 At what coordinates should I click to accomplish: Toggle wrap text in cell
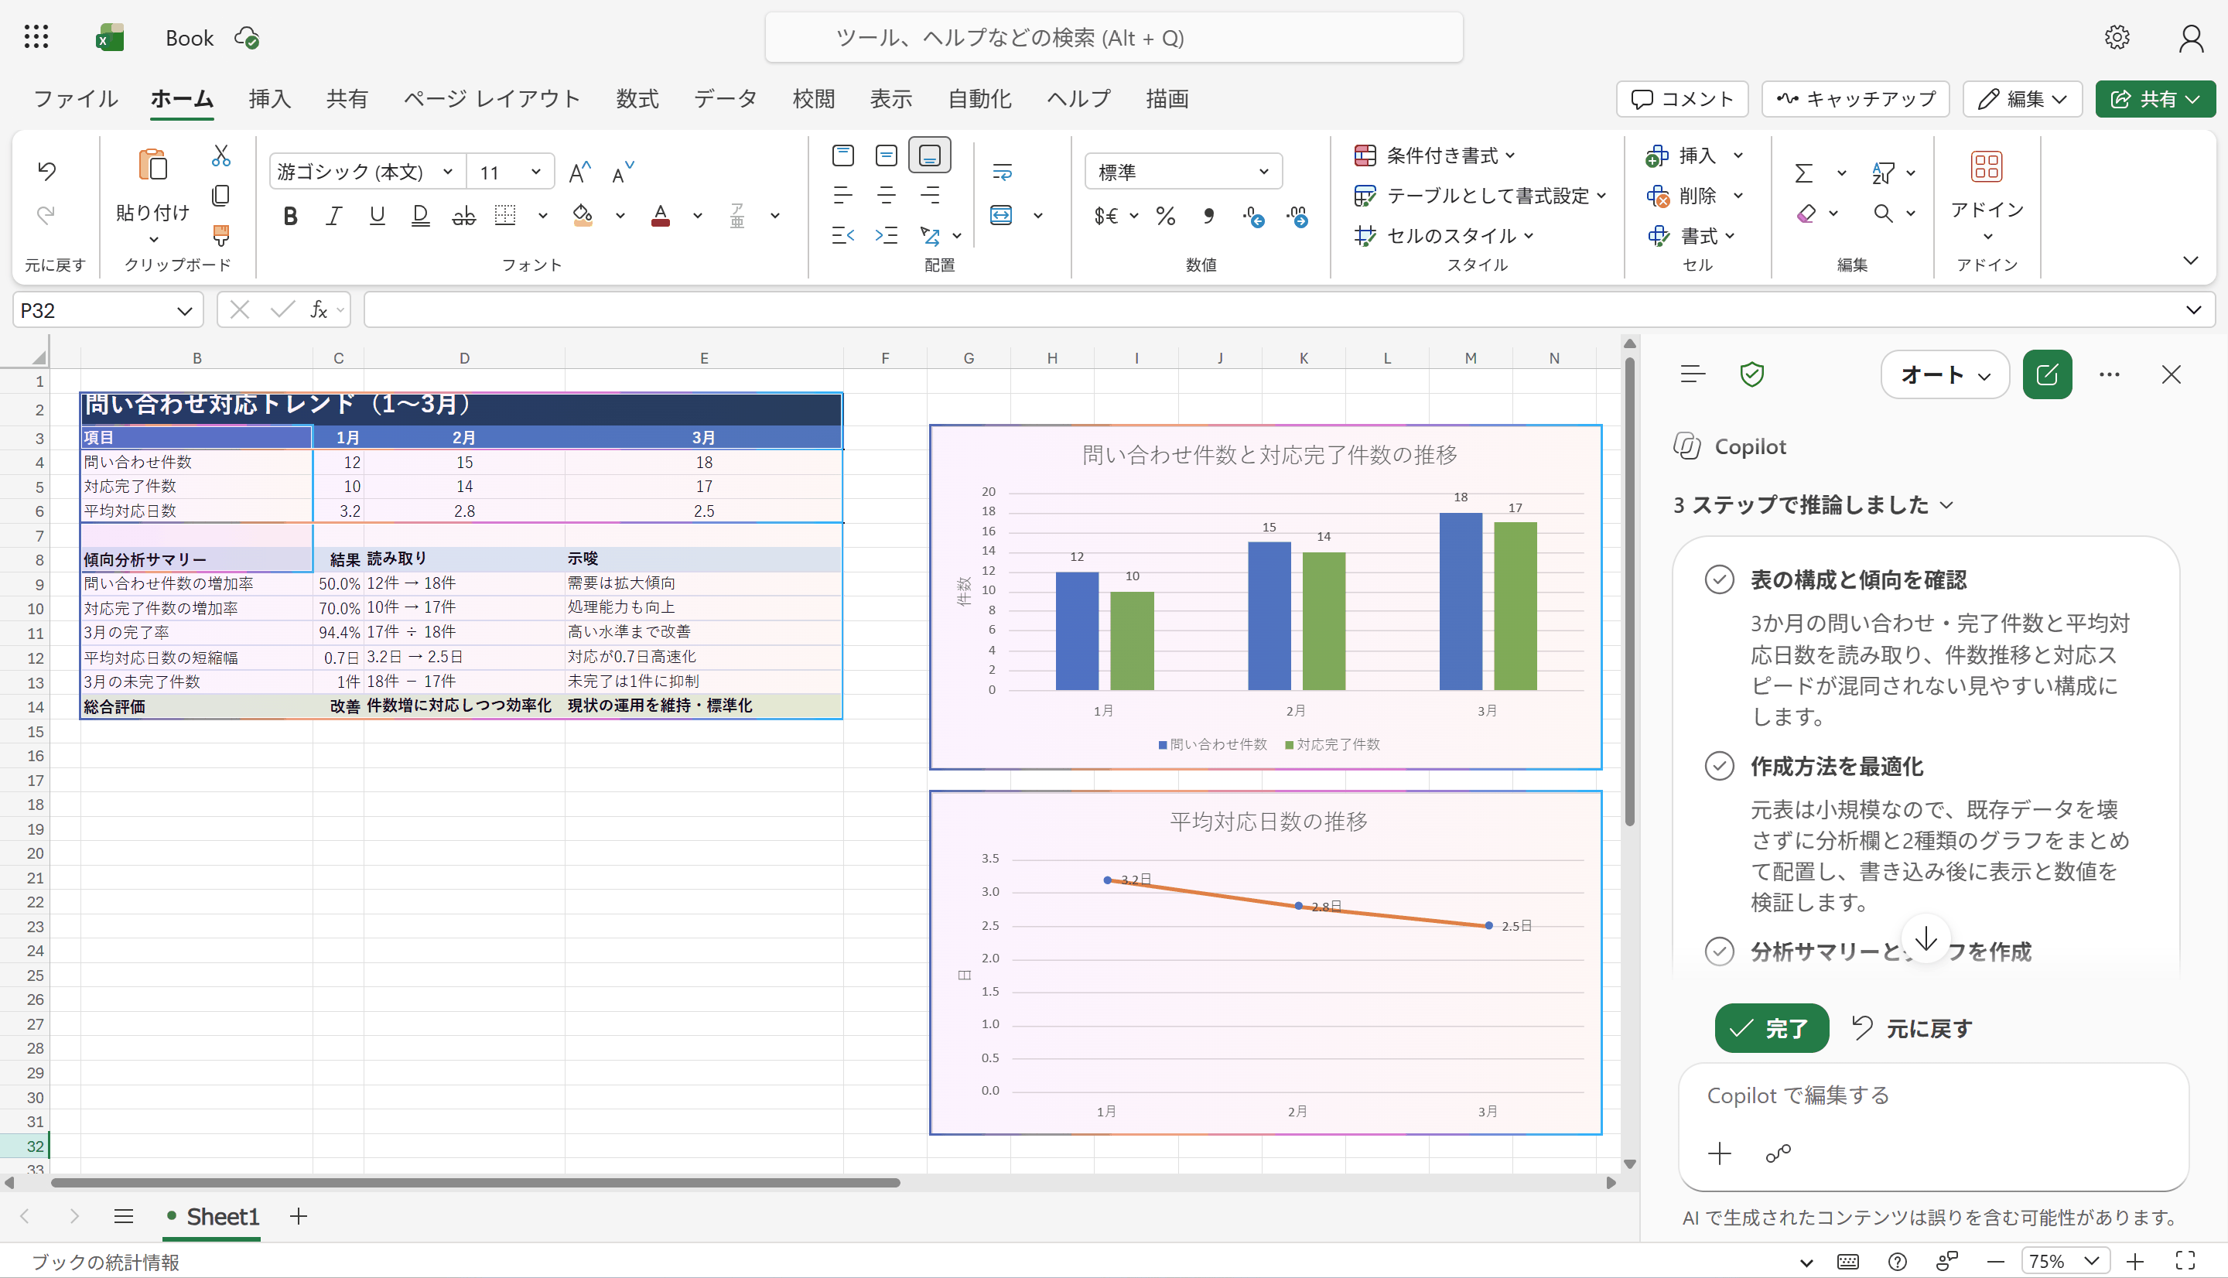[x=1002, y=171]
